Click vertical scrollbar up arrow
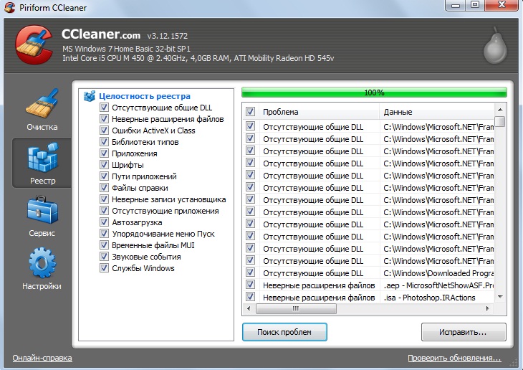 [x=500, y=110]
